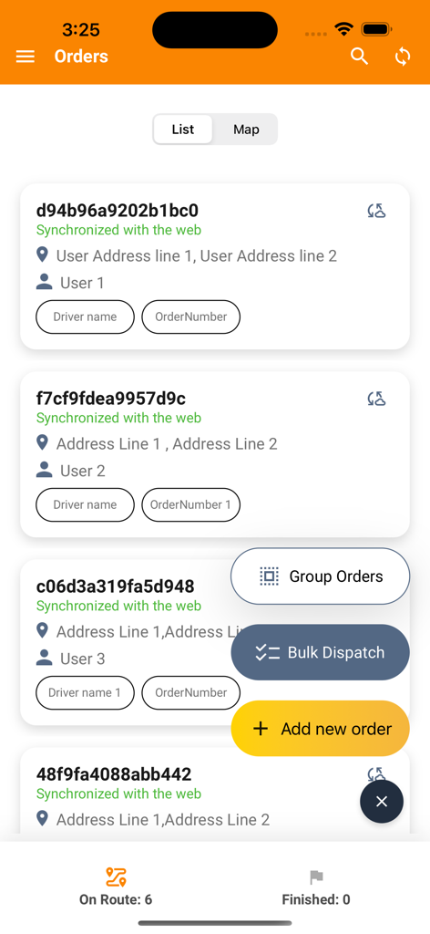Tap location pin in order 48f9fa4088abb442
The width and height of the screenshot is (430, 934).
tap(42, 819)
